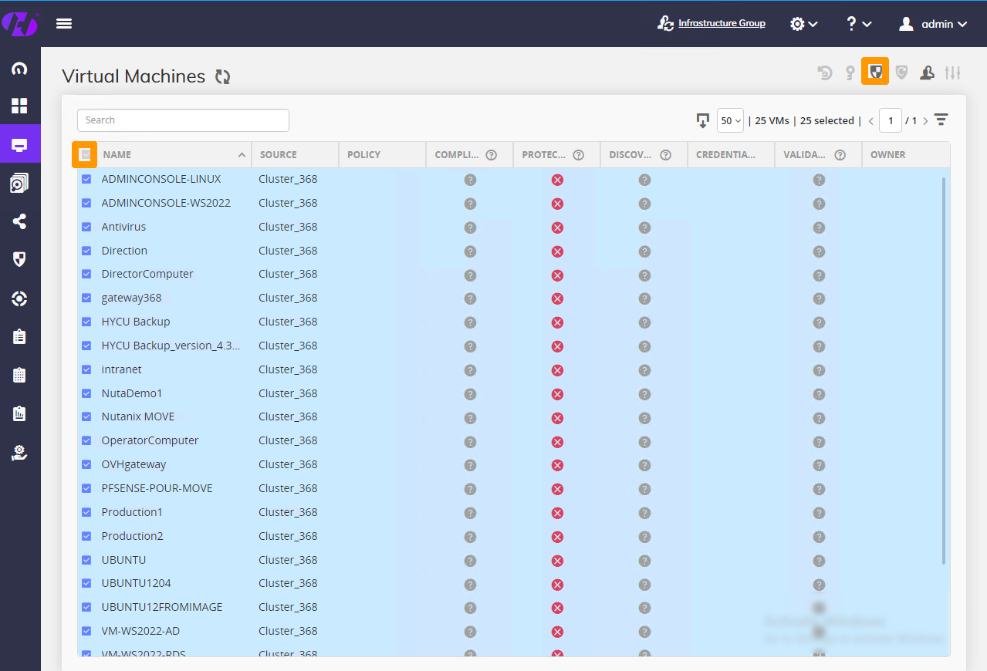The image size is (987, 671).
Task: Click the Infrastructure Group link
Action: tap(720, 22)
